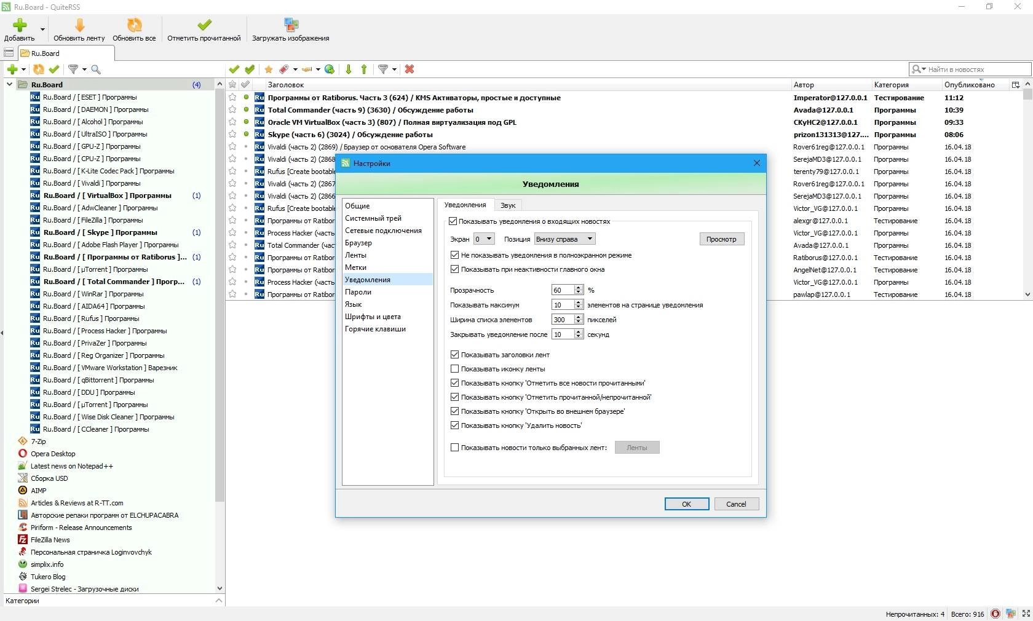
Task: Click the Добавить green plus toolbar icon
Action: pyautogui.click(x=20, y=25)
